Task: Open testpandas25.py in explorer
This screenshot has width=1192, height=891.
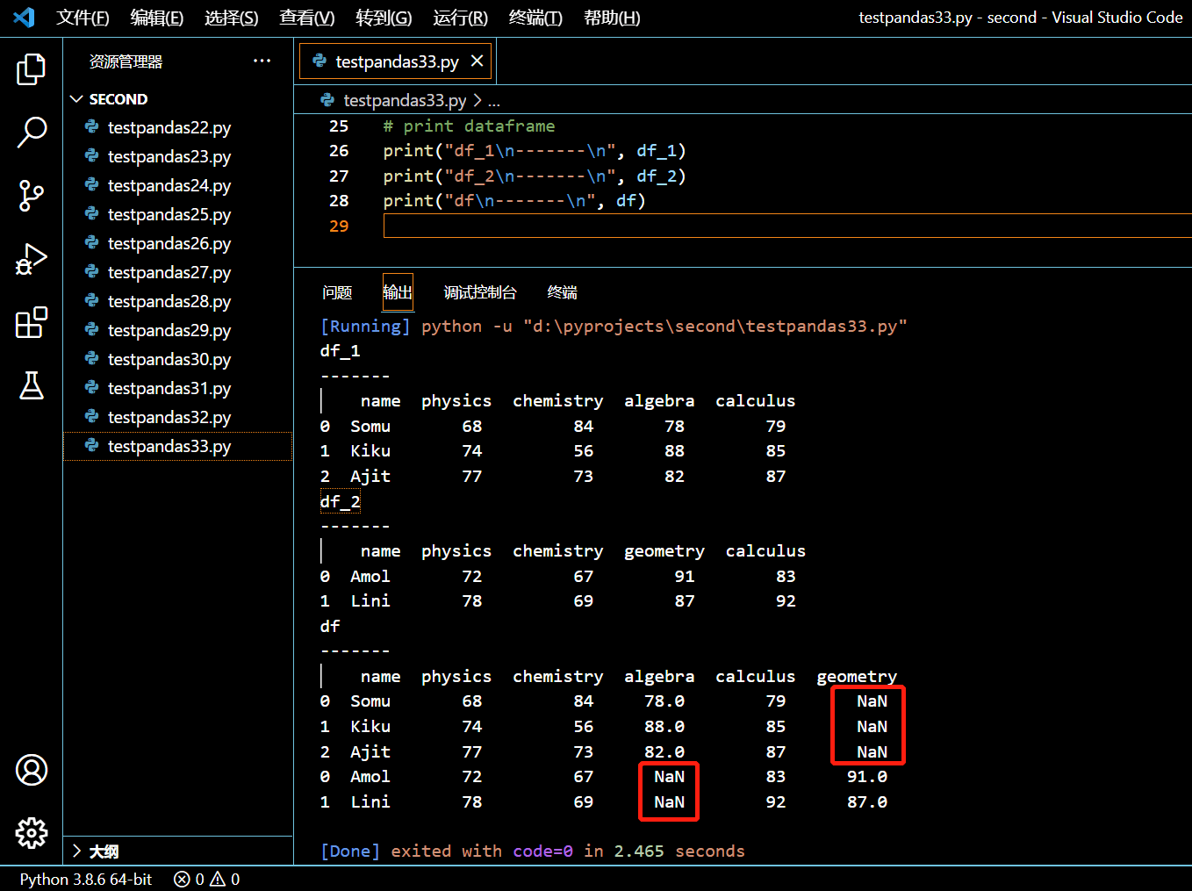Action: click(x=177, y=214)
